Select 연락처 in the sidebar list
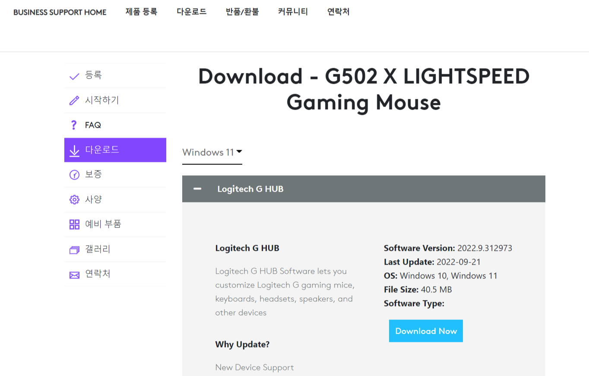 115,274
